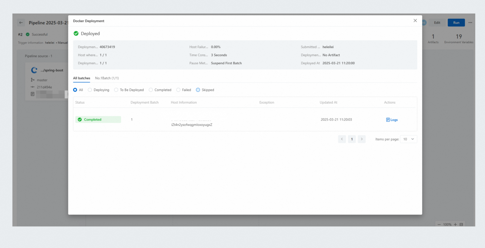Click the Deployed At 2025-03-21 11:20:00 value

(338, 63)
